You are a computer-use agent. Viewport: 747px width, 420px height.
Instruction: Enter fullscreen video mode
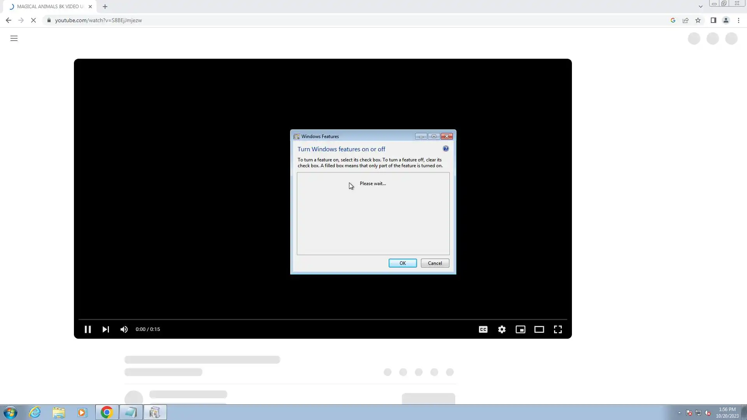point(558,329)
